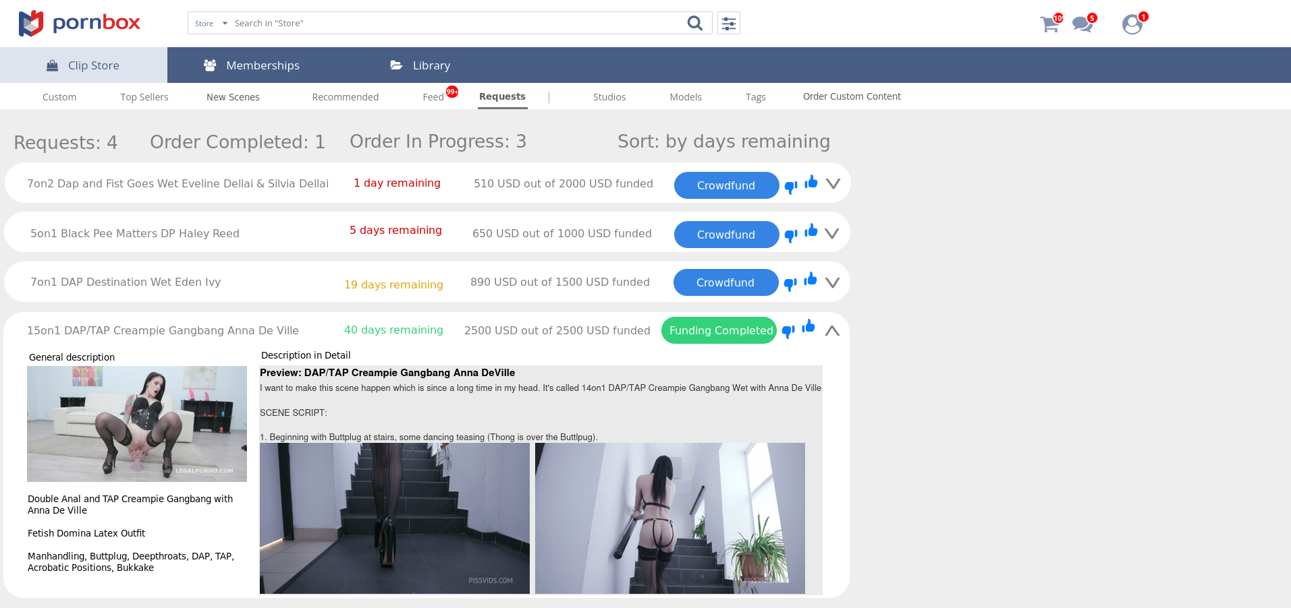
Task: Open the Order Custom Content link
Action: [x=852, y=96]
